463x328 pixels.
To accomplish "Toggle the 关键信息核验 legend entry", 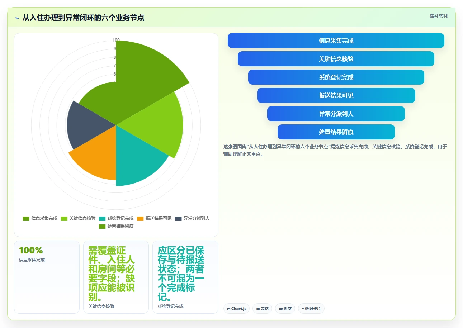I will (x=78, y=218).
